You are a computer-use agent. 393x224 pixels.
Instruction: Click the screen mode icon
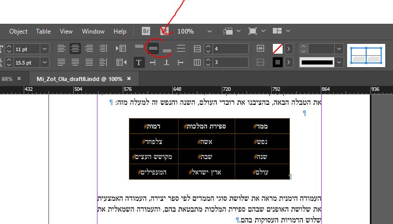click(x=252, y=31)
